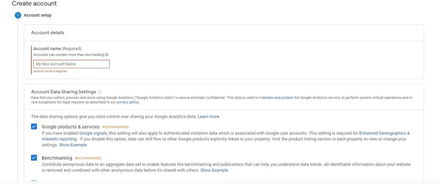Click the Benchmarking option label
This screenshot has width=440, height=184.
click(57, 158)
